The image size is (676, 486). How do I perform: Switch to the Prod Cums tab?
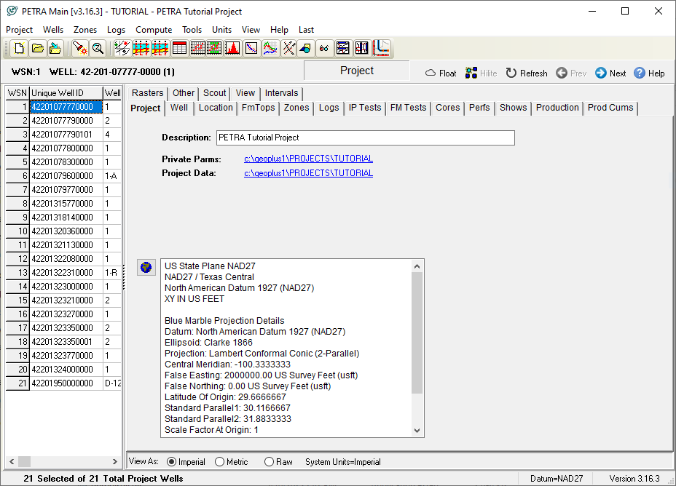(610, 108)
